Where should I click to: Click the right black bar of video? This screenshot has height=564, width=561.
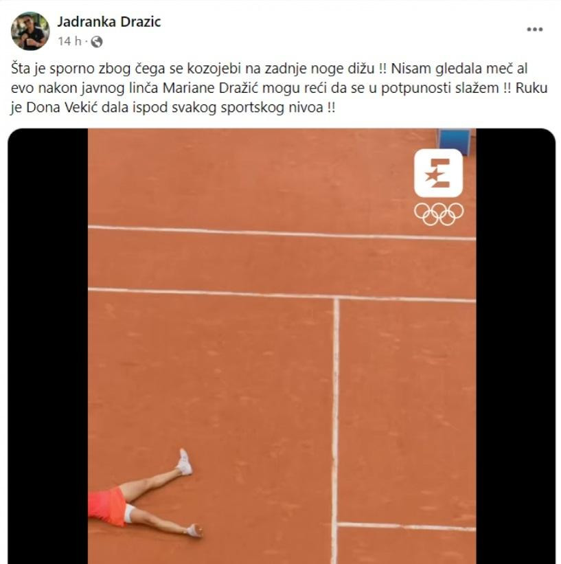pos(516,346)
